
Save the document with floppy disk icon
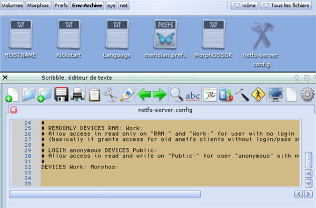[61, 94]
